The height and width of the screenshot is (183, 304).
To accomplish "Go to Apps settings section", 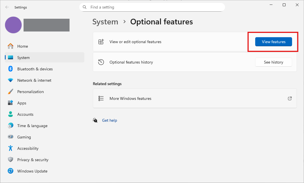I will [22, 103].
